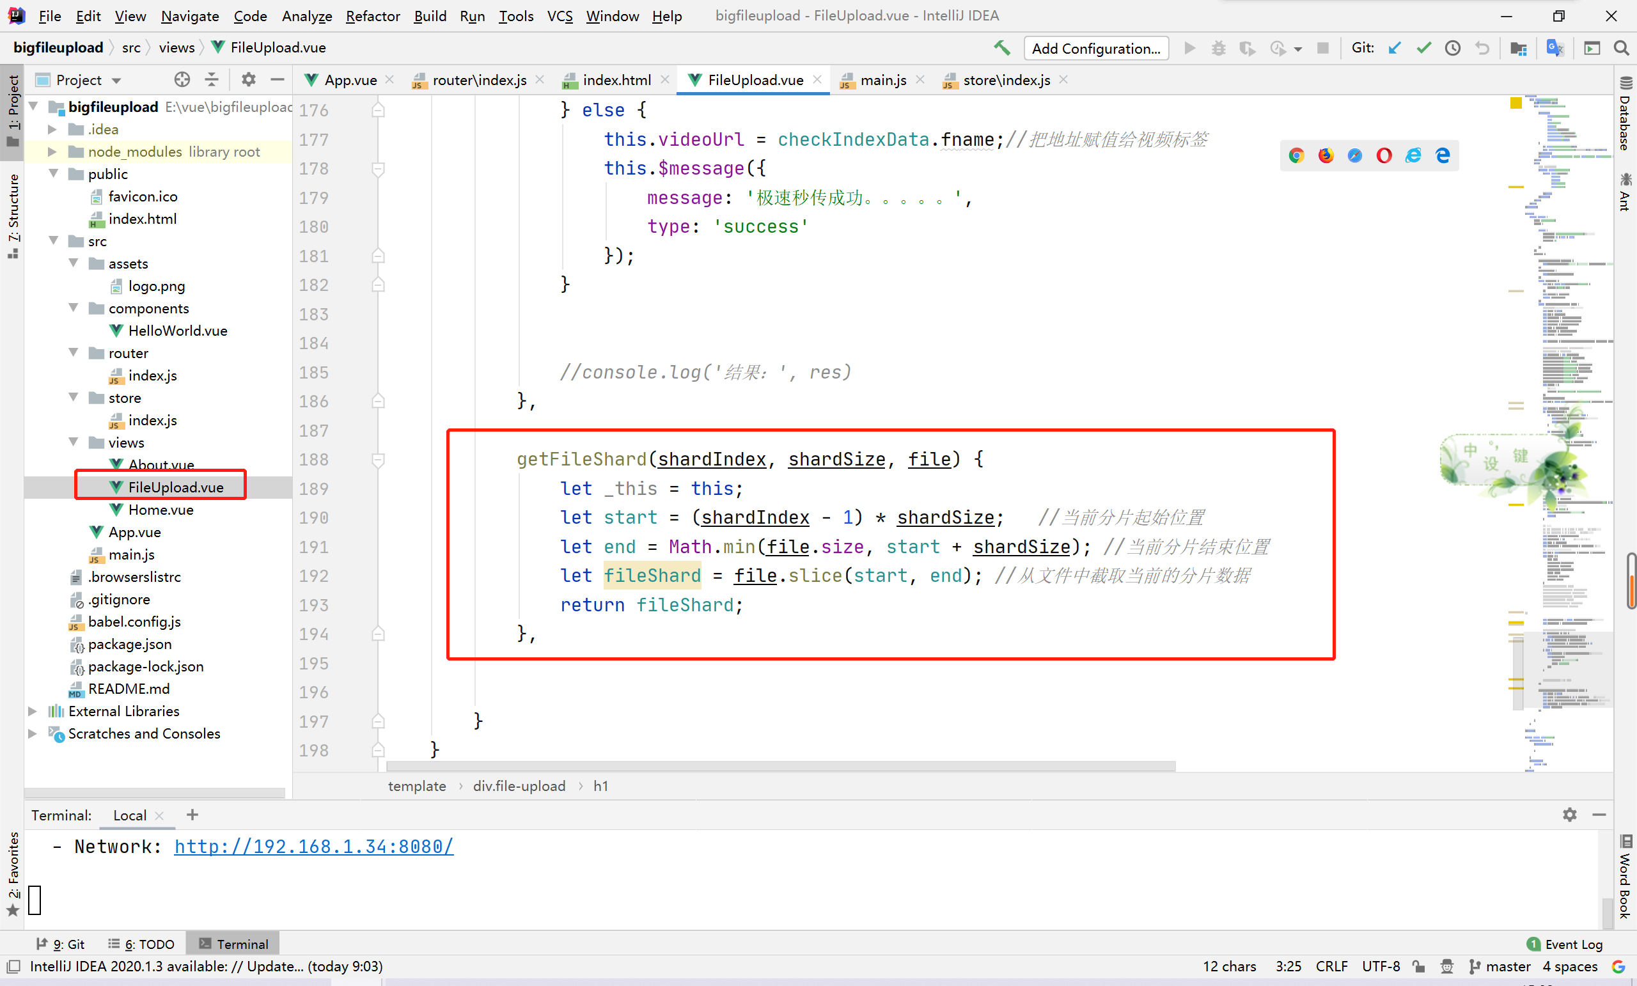Viewport: 1637px width, 986px height.
Task: Click the network URL link in terminal
Action: (313, 845)
